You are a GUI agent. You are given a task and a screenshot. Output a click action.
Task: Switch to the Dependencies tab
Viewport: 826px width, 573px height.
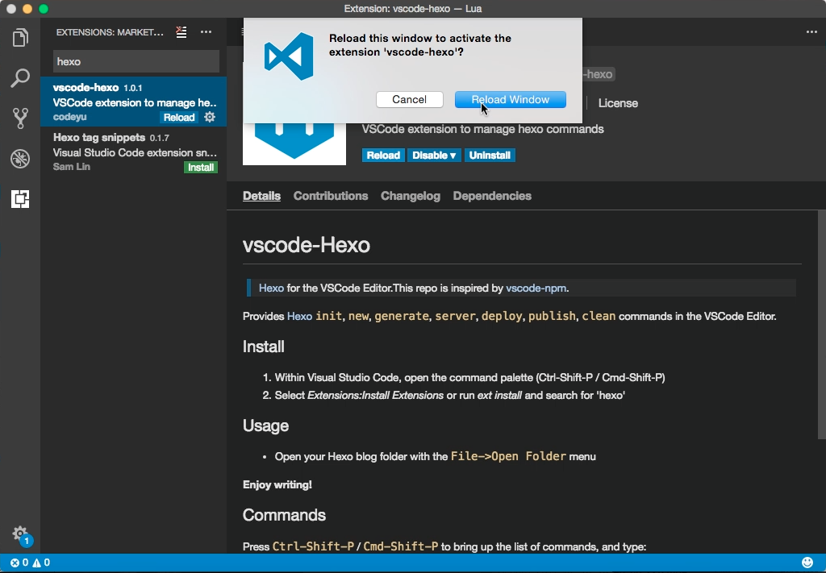[492, 196]
